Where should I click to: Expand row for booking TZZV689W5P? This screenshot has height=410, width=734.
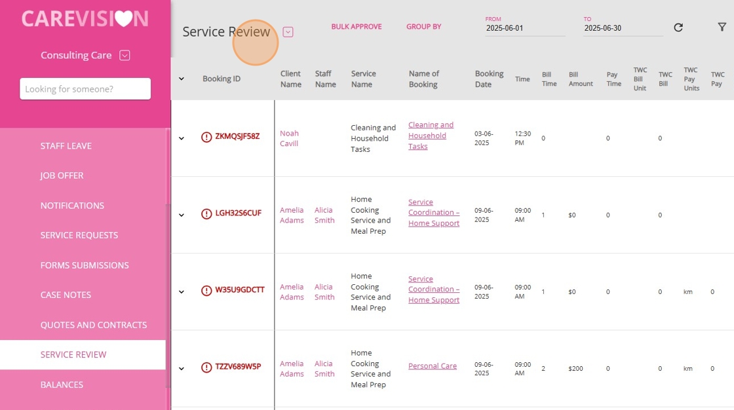pyautogui.click(x=181, y=368)
